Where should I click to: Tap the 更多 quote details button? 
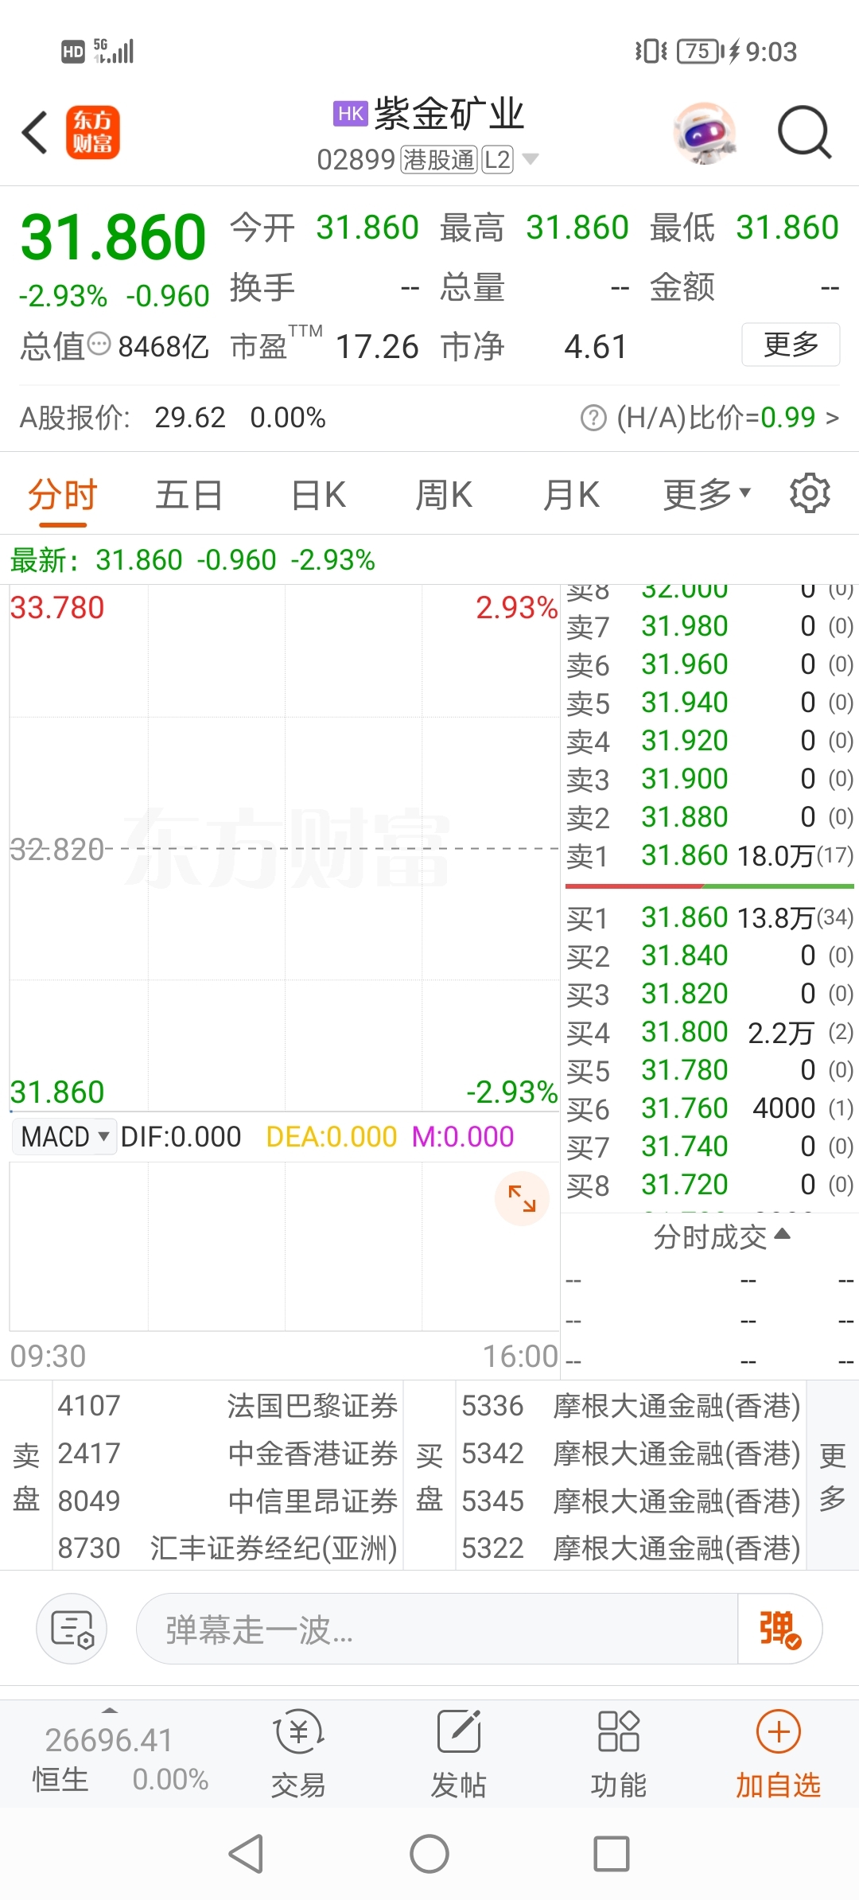pyautogui.click(x=790, y=345)
